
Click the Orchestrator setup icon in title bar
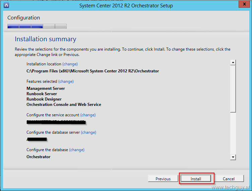coord(6,5)
